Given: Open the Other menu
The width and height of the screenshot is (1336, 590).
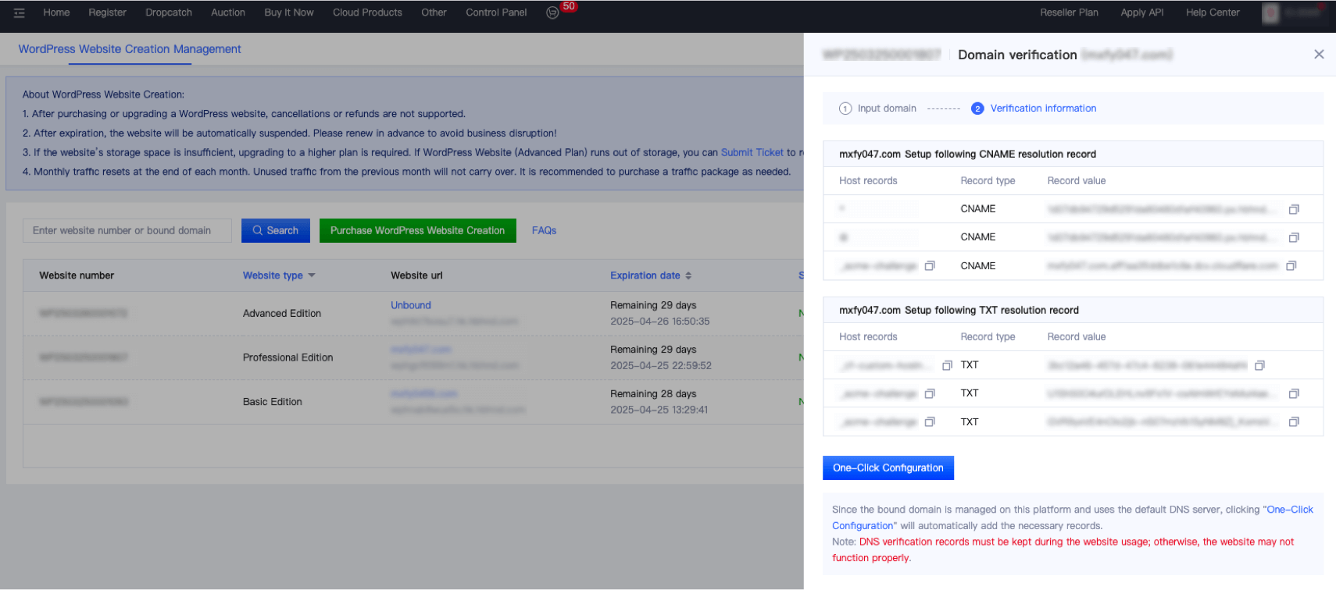Looking at the screenshot, I should coord(434,12).
